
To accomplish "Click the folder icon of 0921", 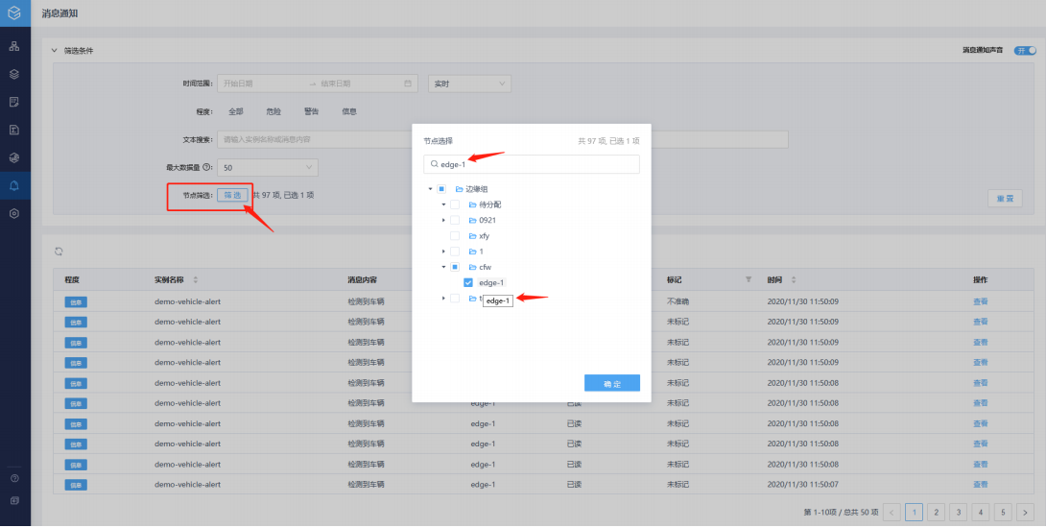I will 472,220.
